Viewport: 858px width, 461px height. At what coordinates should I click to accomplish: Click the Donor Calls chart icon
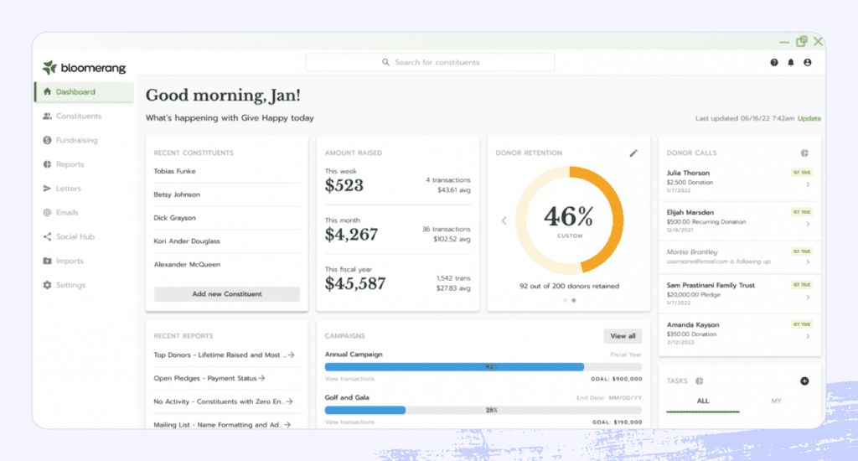click(x=804, y=153)
